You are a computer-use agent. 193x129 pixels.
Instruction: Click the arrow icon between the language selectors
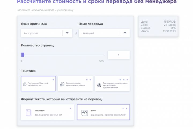coord(75,33)
